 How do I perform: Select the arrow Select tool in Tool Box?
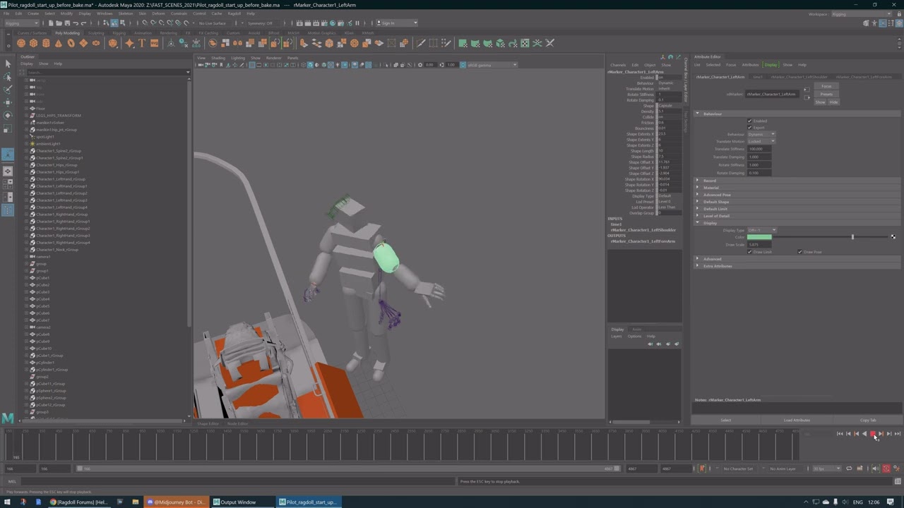[8, 64]
